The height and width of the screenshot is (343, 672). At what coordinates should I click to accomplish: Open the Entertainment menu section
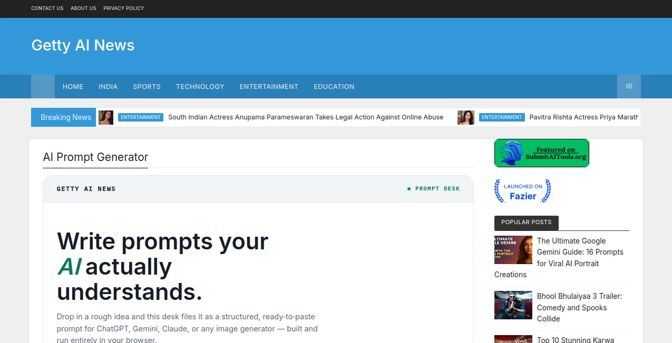tap(269, 86)
